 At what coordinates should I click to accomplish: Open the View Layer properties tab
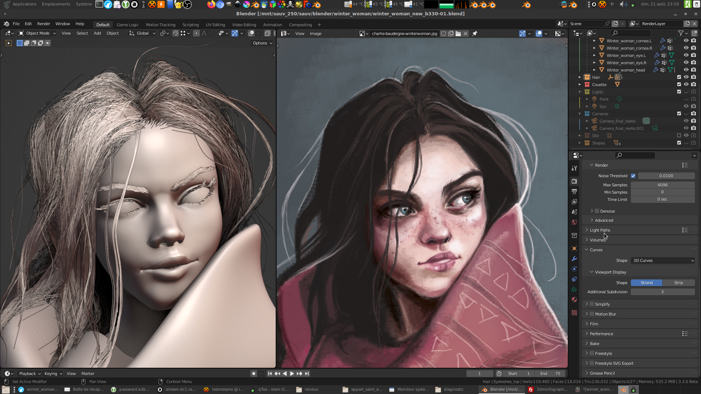coord(574,201)
